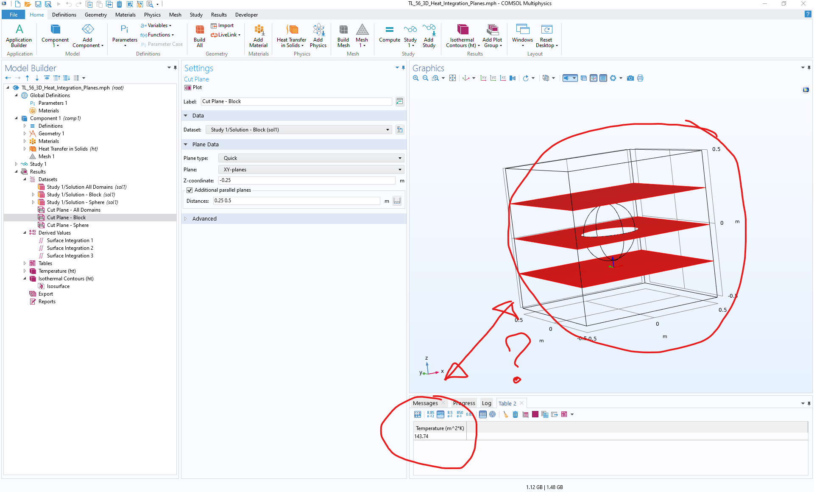
Task: Toggle the axis orientation indicator in Graphics
Action: pyautogui.click(x=594, y=78)
